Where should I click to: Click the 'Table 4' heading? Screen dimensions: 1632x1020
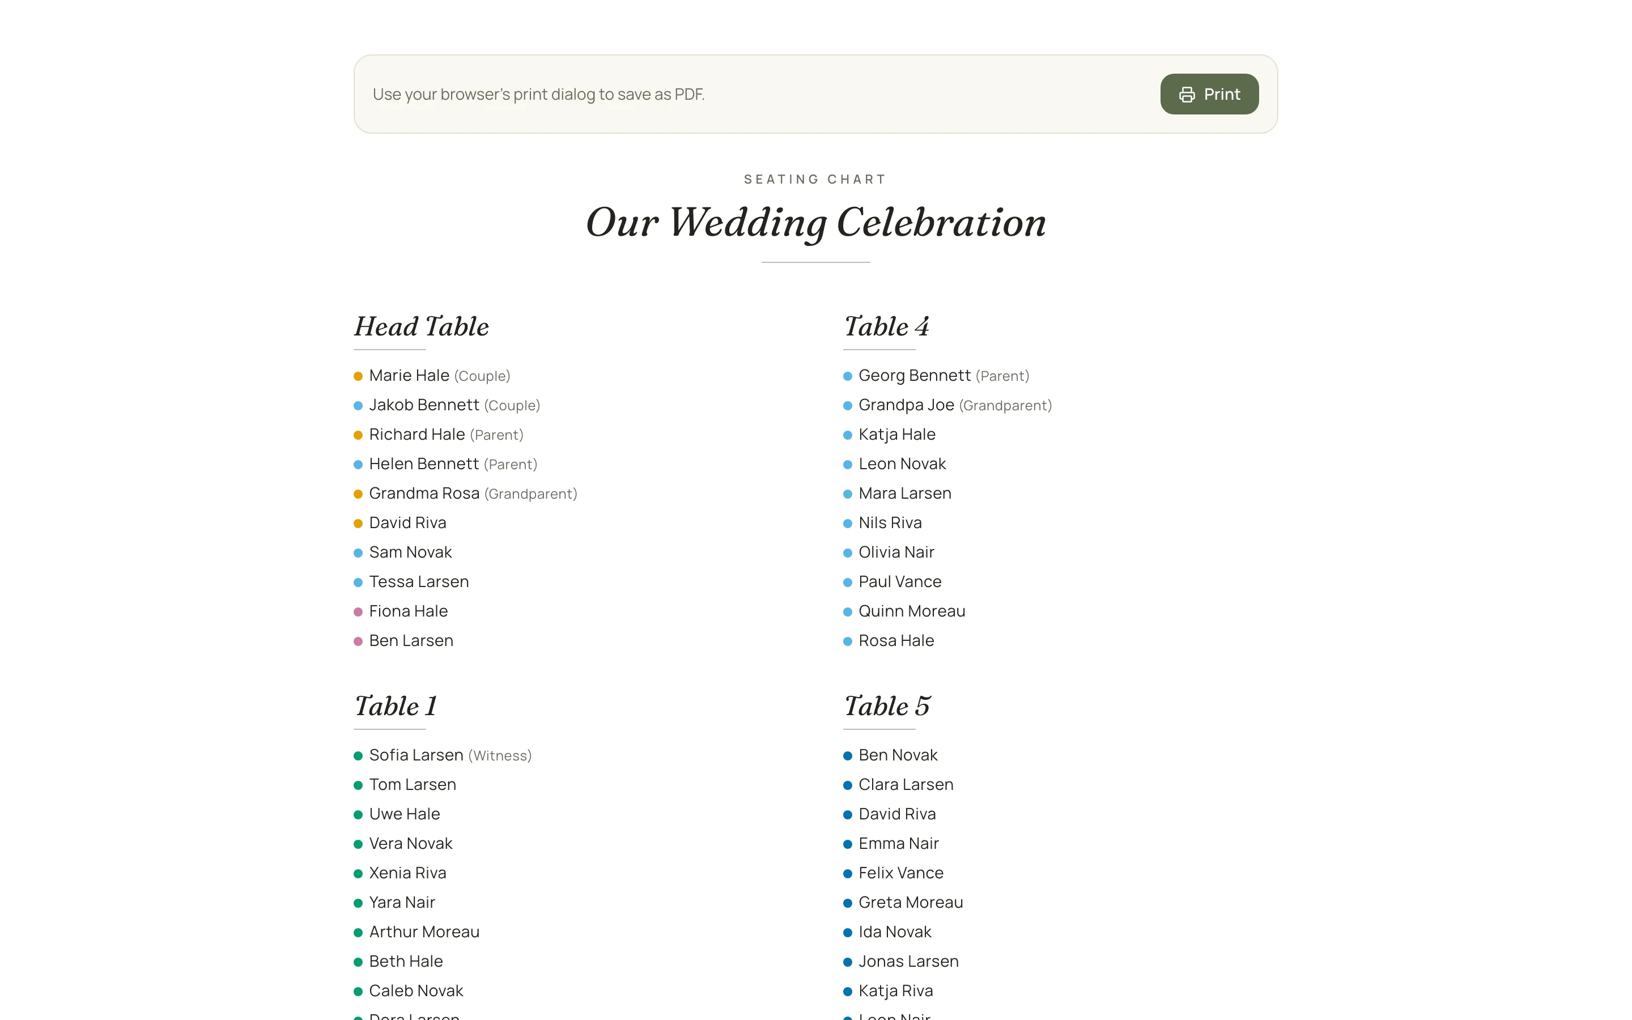coord(886,326)
